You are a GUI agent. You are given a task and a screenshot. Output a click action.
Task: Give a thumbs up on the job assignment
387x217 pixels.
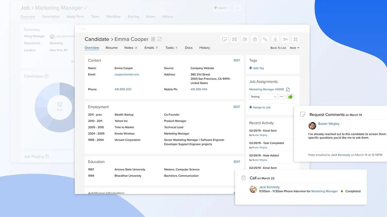pos(290,96)
